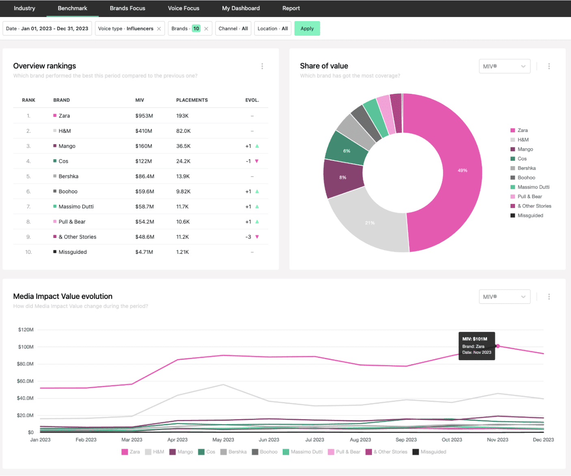
Task: Open the Date range filter
Action: pyautogui.click(x=47, y=28)
